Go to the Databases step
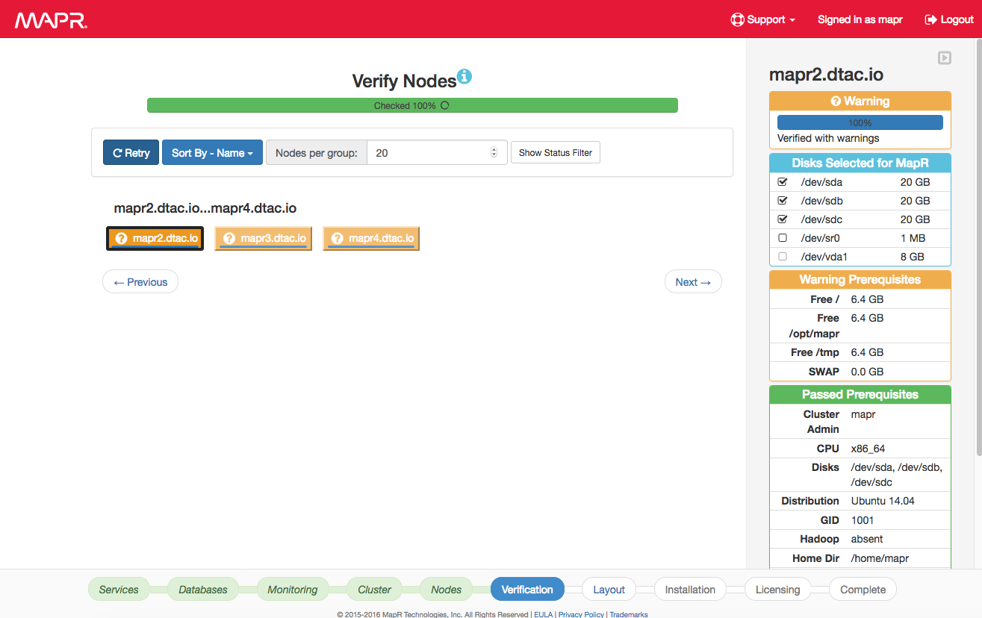The width and height of the screenshot is (982, 618). [202, 589]
